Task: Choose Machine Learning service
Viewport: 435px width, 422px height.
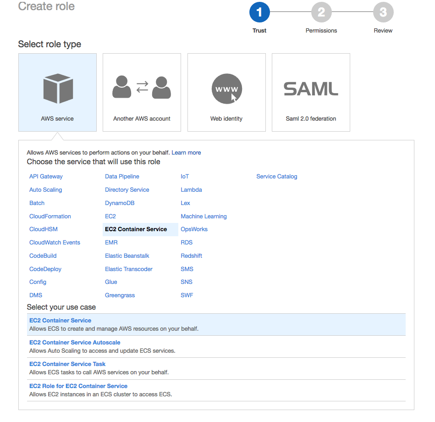Action: pyautogui.click(x=204, y=217)
